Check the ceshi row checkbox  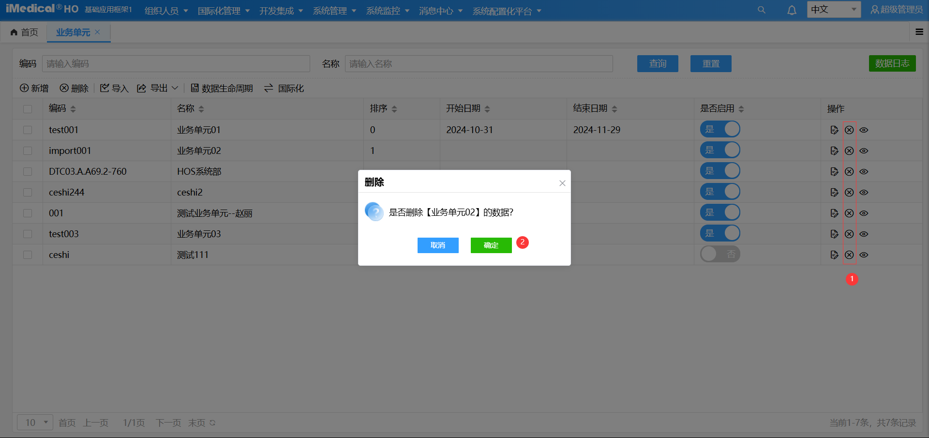[x=28, y=255]
